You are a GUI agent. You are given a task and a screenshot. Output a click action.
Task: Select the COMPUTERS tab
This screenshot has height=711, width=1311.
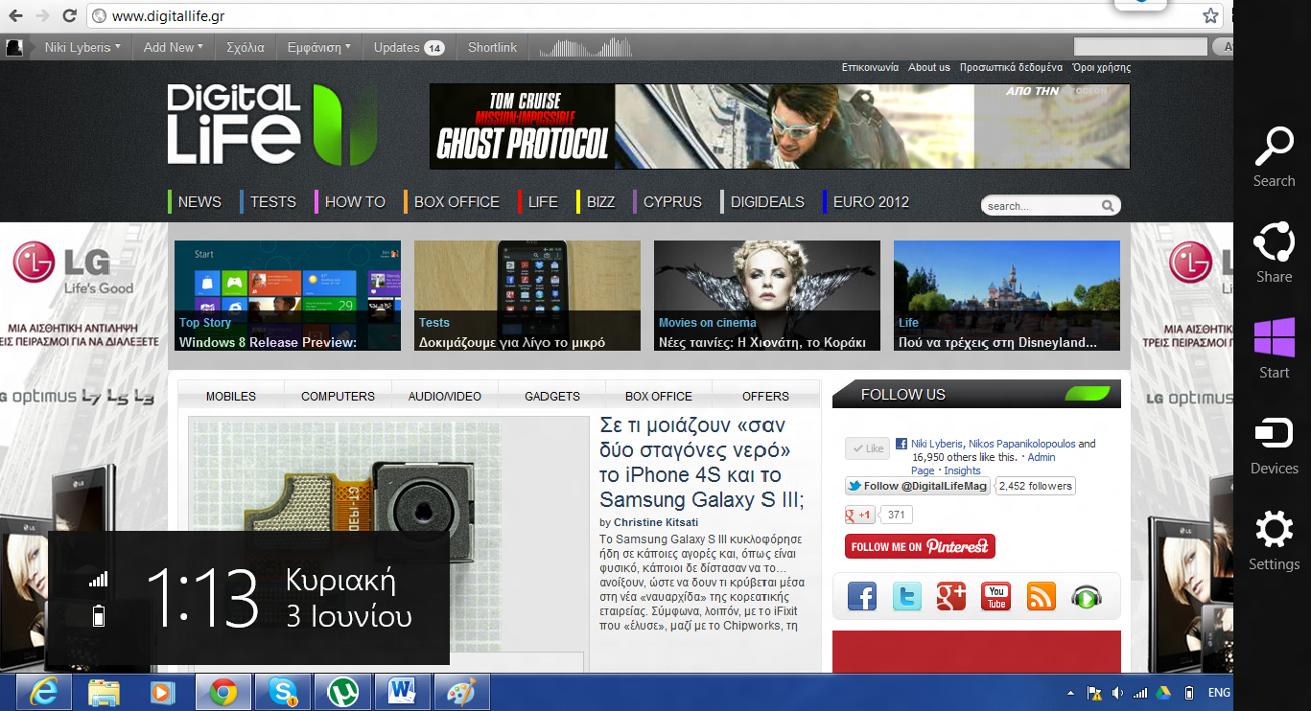(338, 396)
